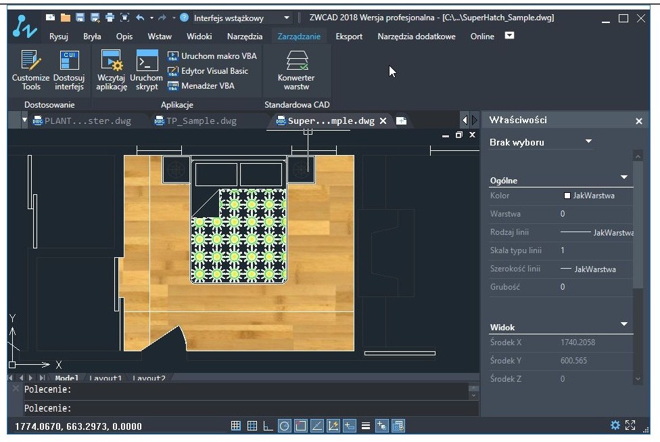Open the document tab list arrow
The width and height of the screenshot is (660, 442).
coord(25,120)
